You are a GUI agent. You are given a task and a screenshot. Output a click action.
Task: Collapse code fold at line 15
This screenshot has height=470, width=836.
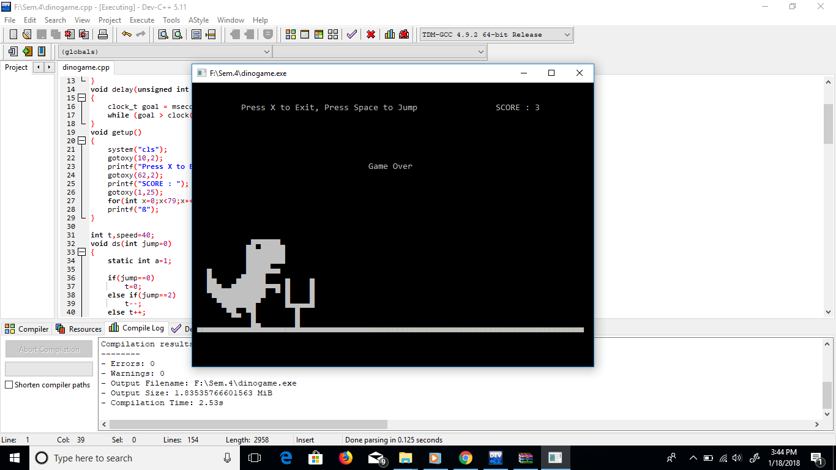82,98
